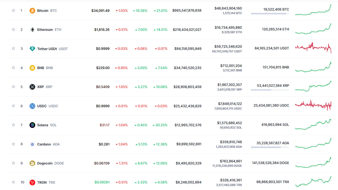Click the Bitcoin orange logo icon

click(x=32, y=11)
